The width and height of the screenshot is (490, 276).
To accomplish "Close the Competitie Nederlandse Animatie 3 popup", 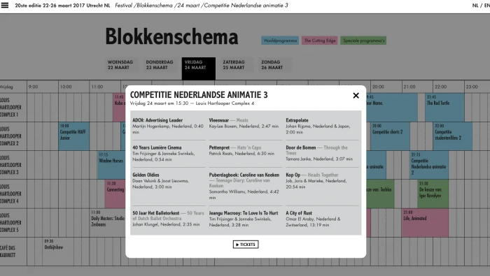I will [x=356, y=96].
